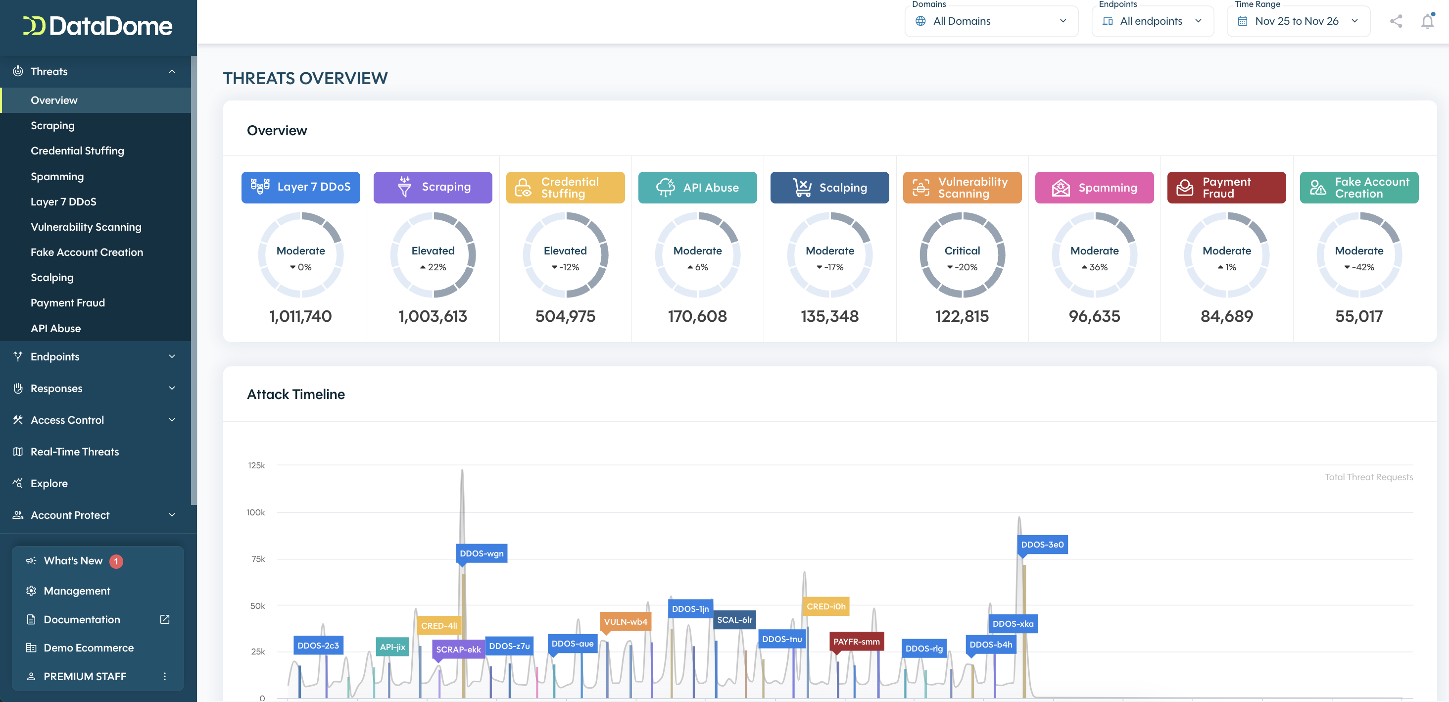Open Documentation in a new window
The image size is (1449, 702).
165,619
